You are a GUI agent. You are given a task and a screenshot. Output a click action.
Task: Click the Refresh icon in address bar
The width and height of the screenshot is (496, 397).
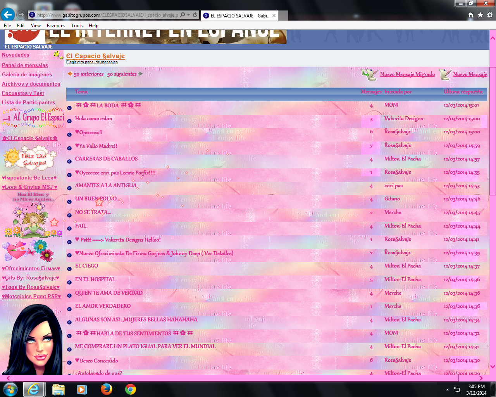pyautogui.click(x=195, y=15)
